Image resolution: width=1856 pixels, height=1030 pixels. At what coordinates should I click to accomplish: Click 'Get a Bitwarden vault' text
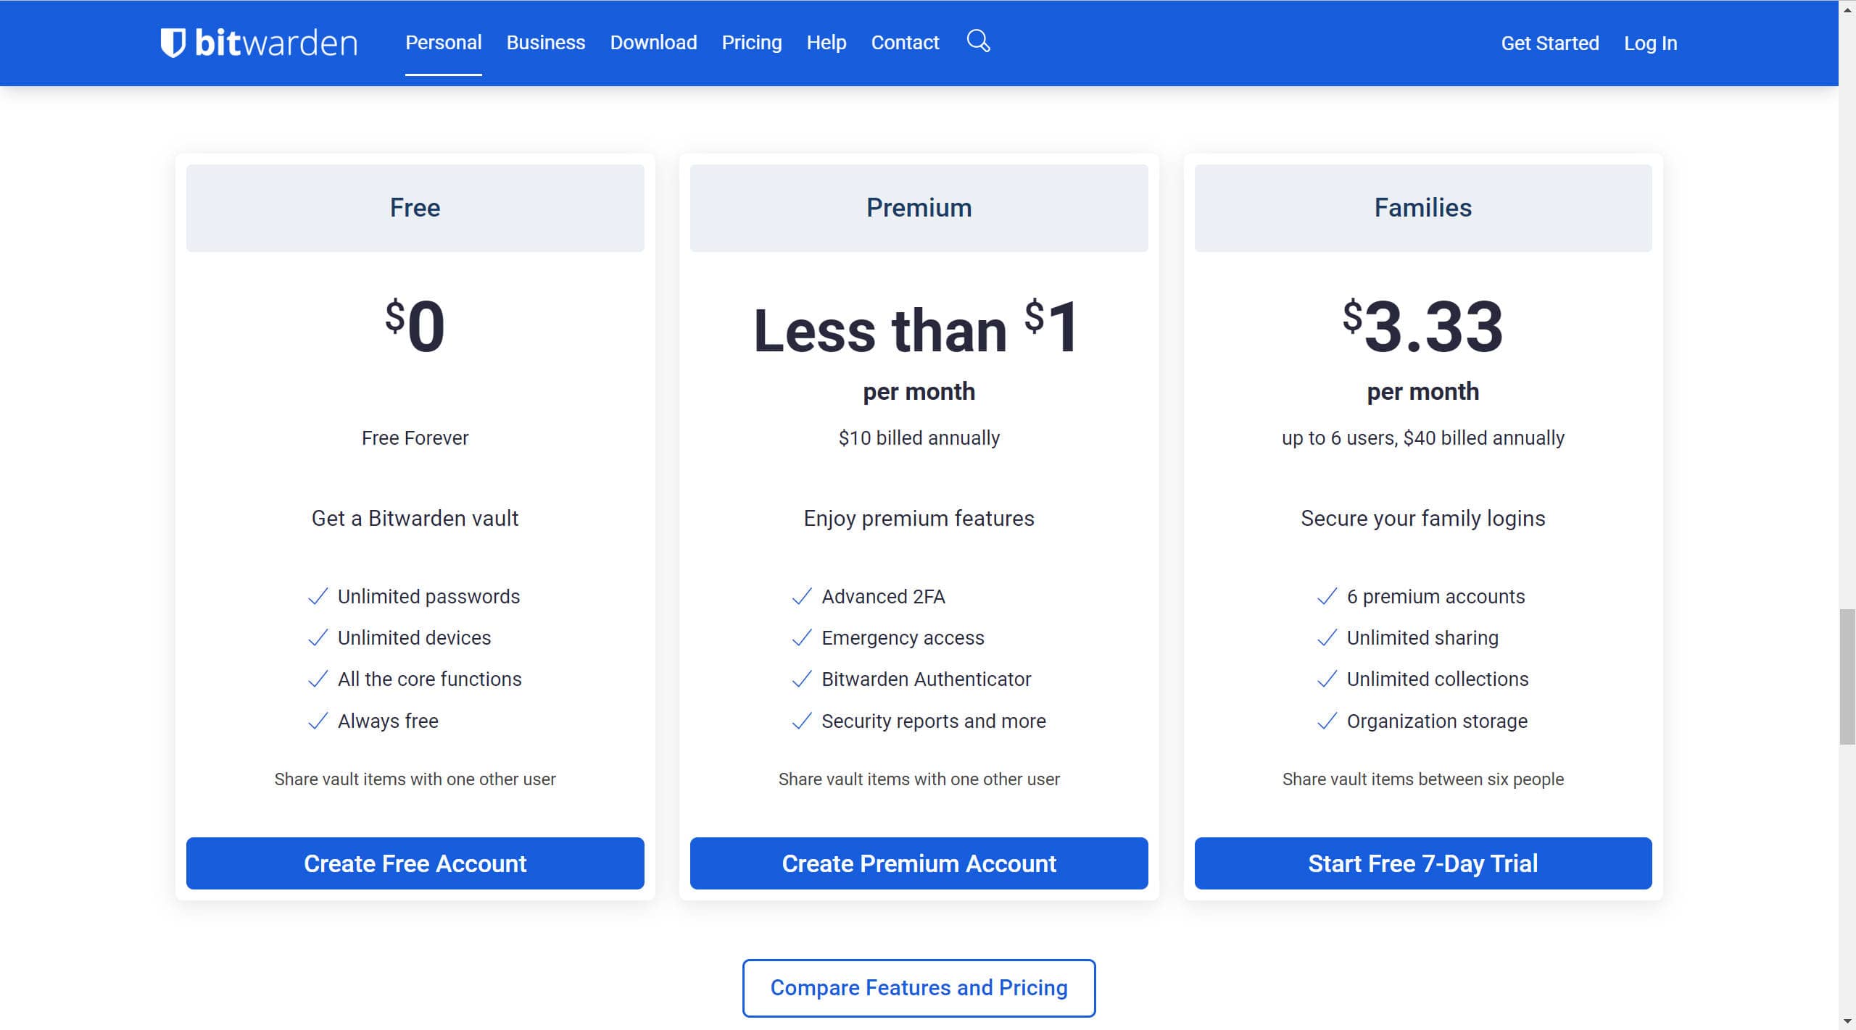pyautogui.click(x=415, y=519)
